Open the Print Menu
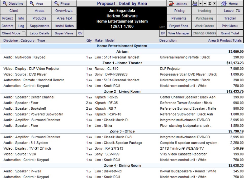 (230, 26)
